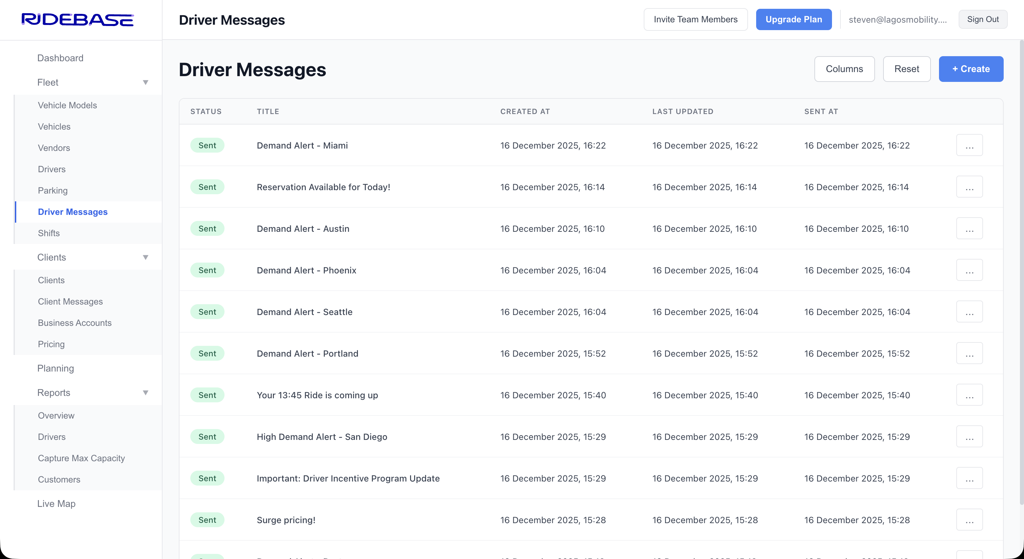
Task: Open ellipsis menu for Demand Alert - Portland
Action: 969,354
